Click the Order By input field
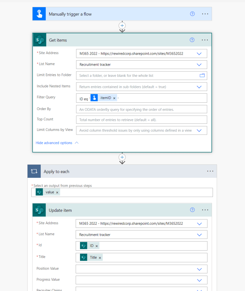Image resolution: width=245 pixels, height=291 pixels. click(141, 110)
